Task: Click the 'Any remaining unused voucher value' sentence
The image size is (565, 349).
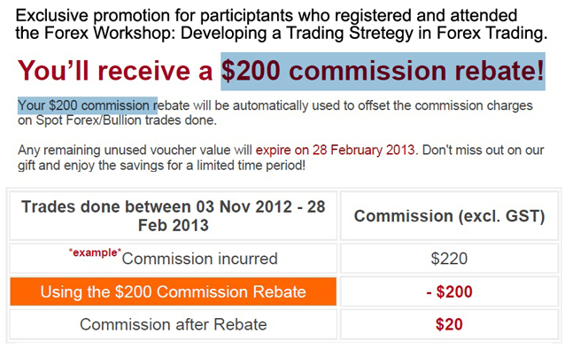Action: 135,150
